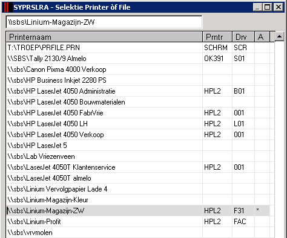This screenshot has height=238, width=287.
Task: Select \\SBS\Tally 2130/9 Almelo printer
Action: (x=138, y=59)
